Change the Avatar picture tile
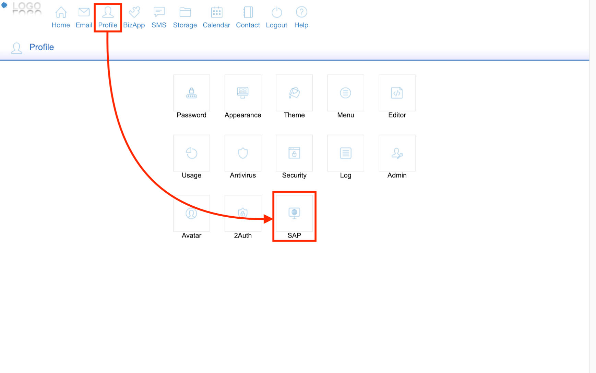 (191, 214)
